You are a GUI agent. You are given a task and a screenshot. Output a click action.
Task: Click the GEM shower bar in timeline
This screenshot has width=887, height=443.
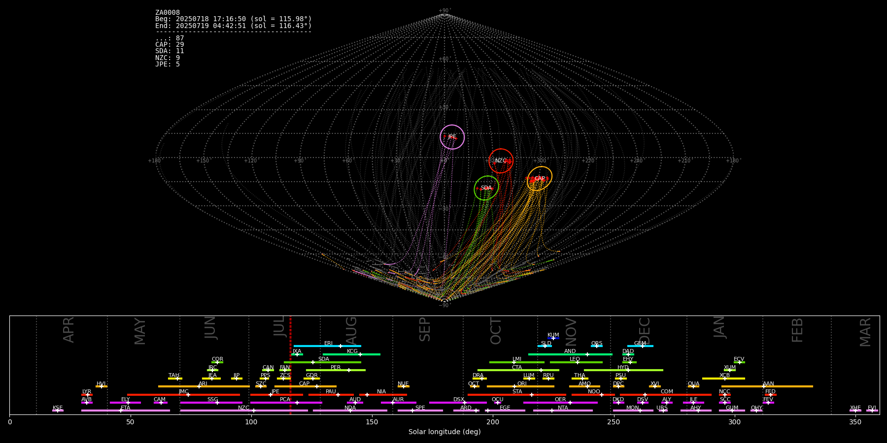640,346
